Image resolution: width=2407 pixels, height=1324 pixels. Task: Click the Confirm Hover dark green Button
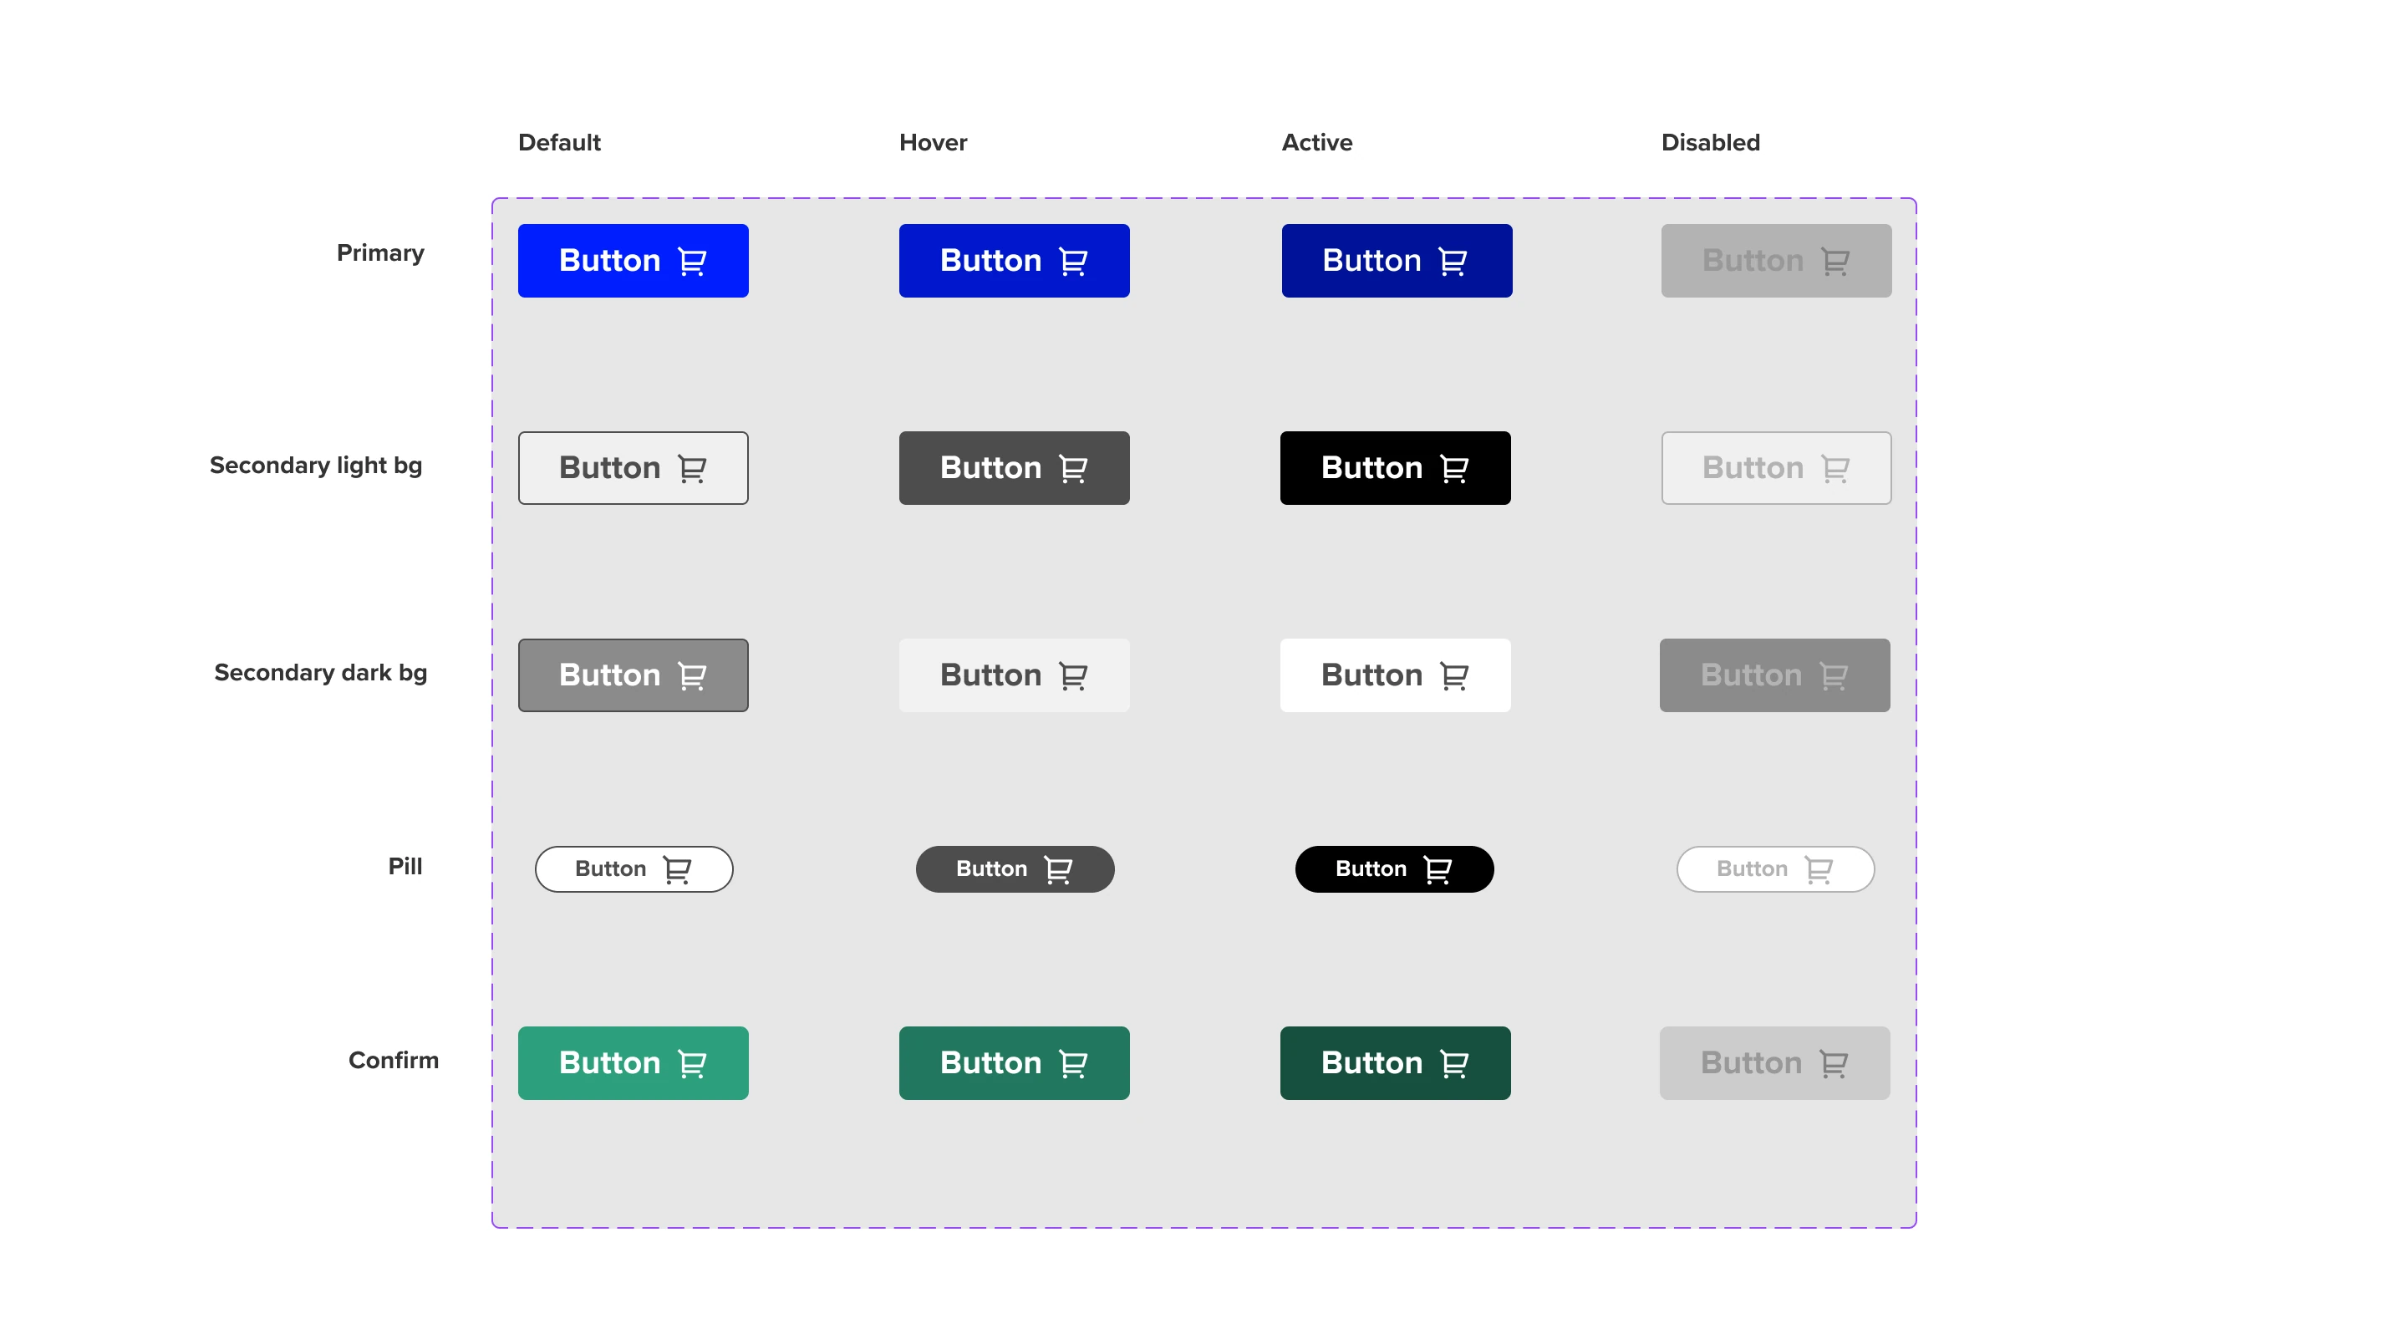point(1014,1062)
